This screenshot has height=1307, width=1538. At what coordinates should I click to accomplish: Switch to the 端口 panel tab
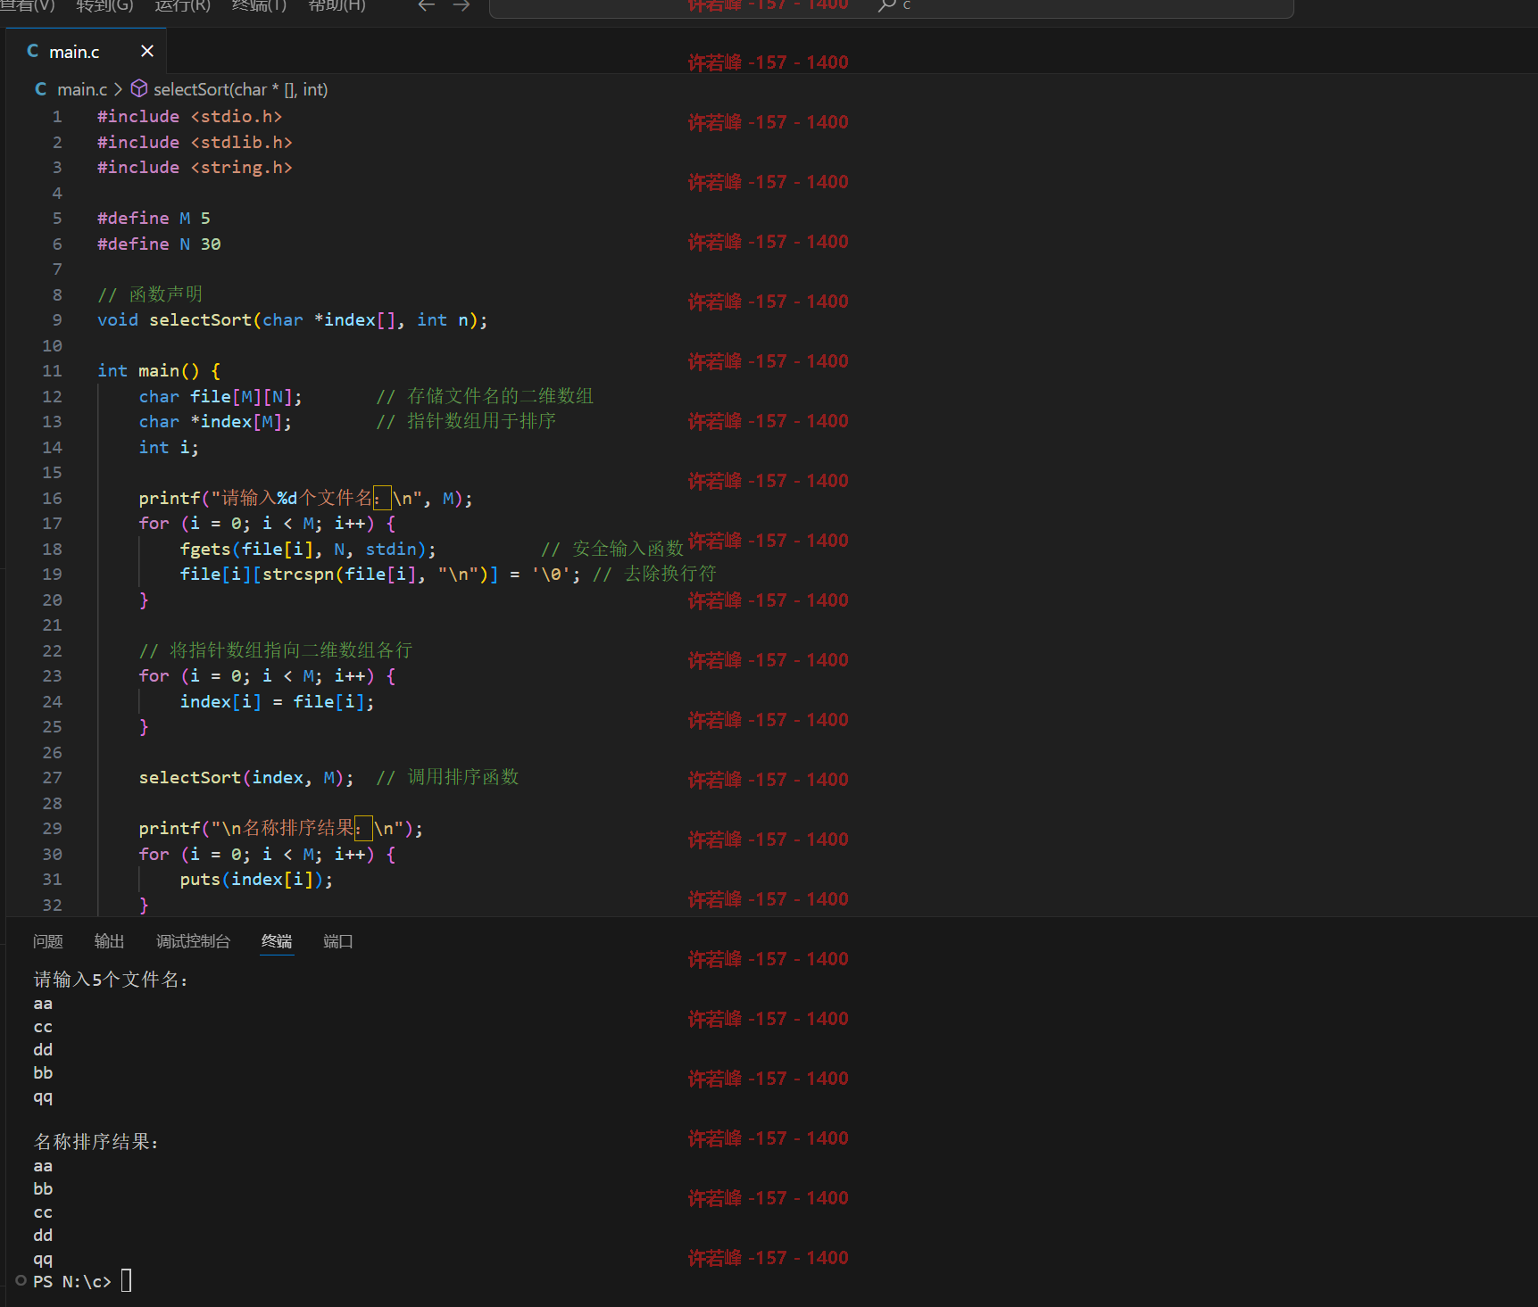(338, 941)
